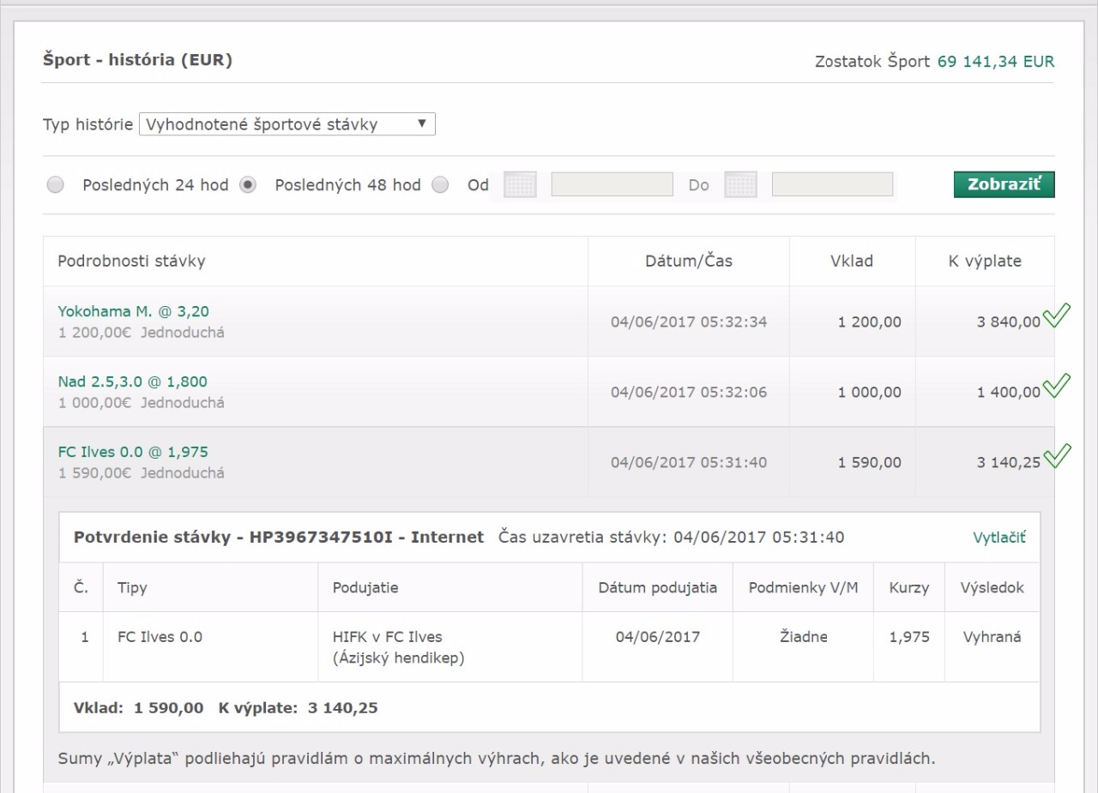This screenshot has height=793, width=1098.
Task: Click the 'Podrobnosti stávky' column header
Action: coord(131,261)
